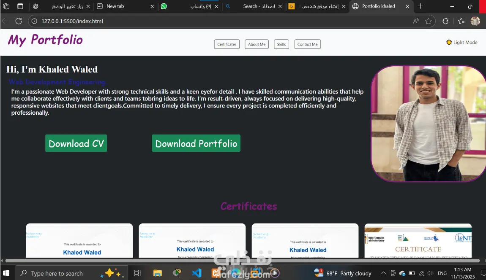Close the Portfolio khaled tab
486x280 pixels.
click(407, 6)
